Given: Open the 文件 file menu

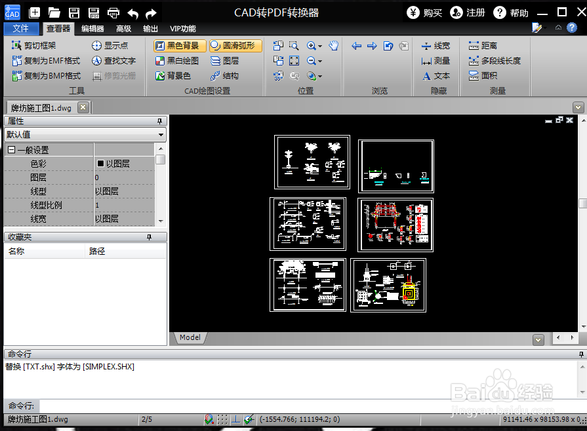Looking at the screenshot, I should 20,28.
